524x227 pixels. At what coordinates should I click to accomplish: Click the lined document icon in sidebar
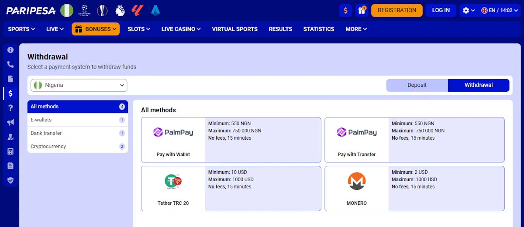[10, 166]
